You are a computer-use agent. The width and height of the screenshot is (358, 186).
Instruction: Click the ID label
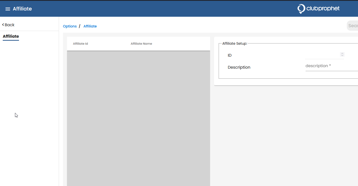click(x=230, y=55)
